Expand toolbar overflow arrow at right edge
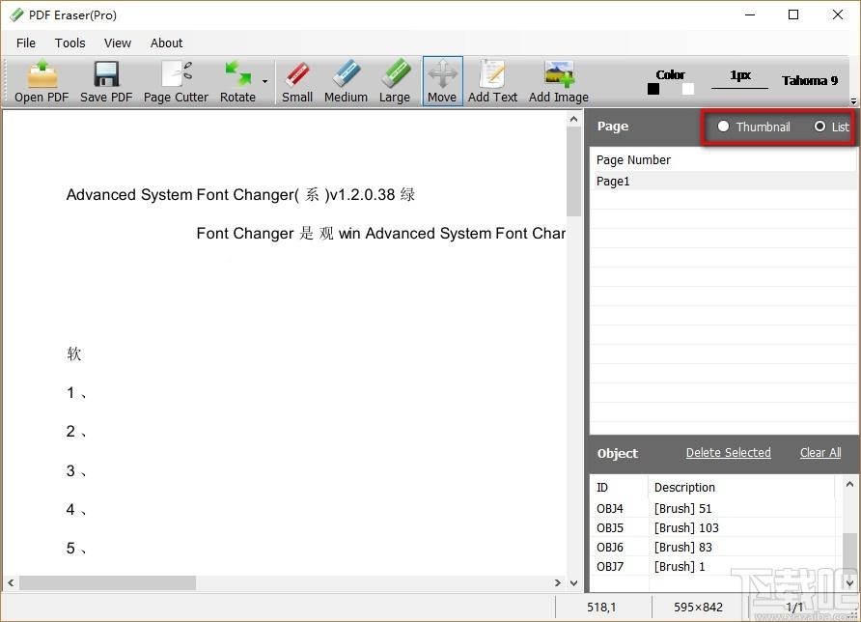 pos(853,101)
